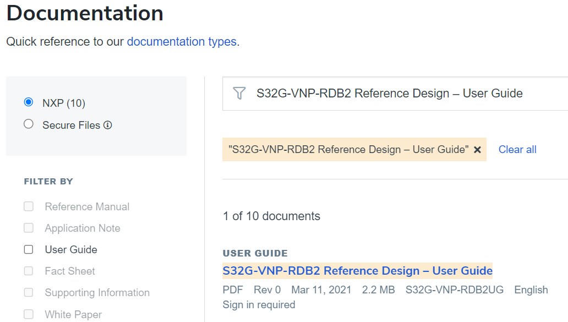Click into the document search filter field
The image size is (568, 322).
[x=395, y=94]
